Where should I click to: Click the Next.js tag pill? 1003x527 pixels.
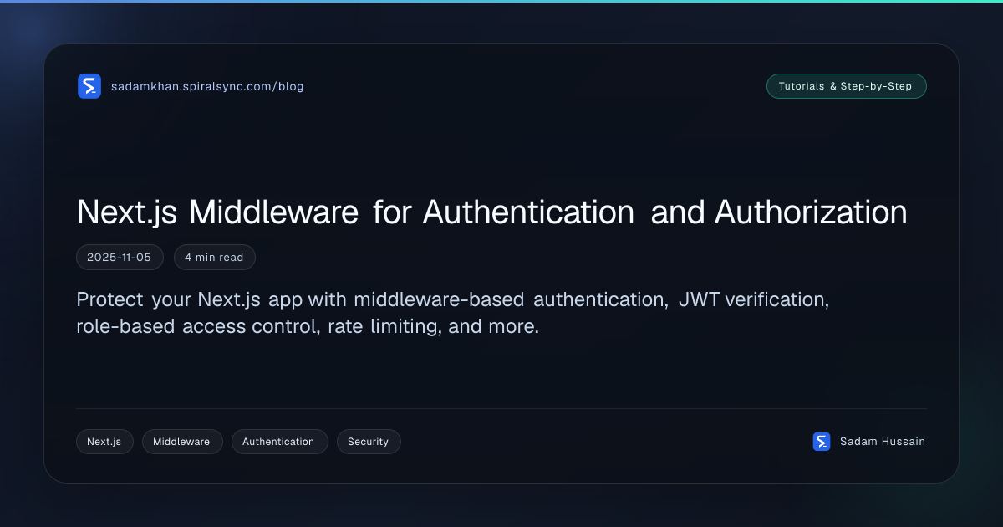104,442
